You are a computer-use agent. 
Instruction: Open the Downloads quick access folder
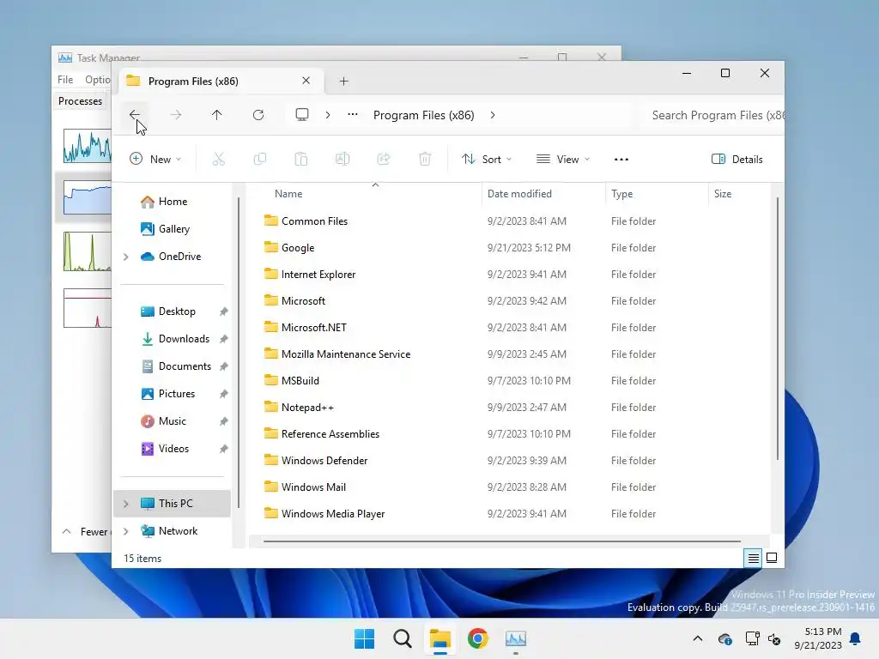tap(184, 338)
